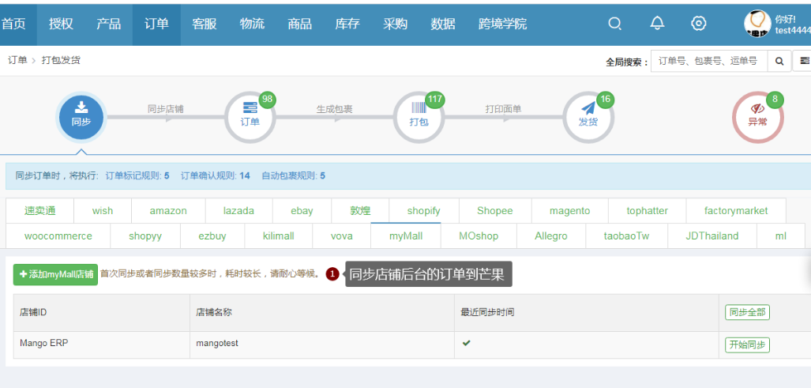811x388 pixels.
Task: Switch to the magento platform tab
Action: [569, 210]
